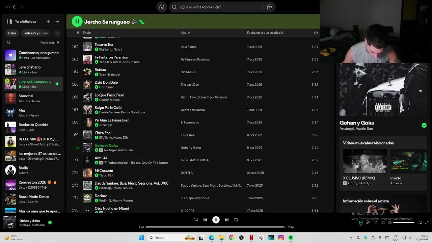
Task: Toggle shuffle playback
Action: point(196,220)
